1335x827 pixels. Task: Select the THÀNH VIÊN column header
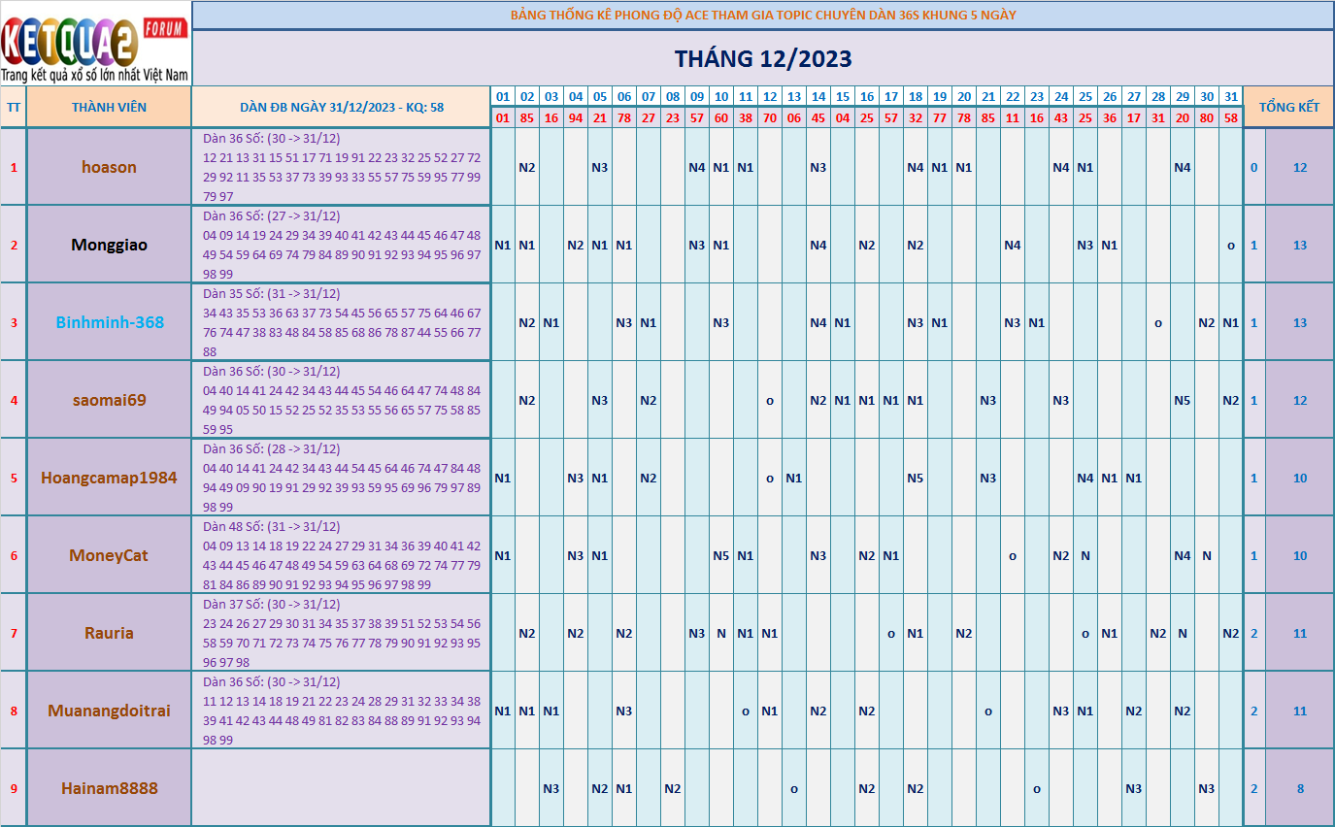pos(109,107)
